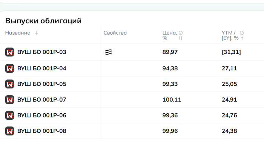Image resolution: width=264 pixels, height=146 pixels.
Task: Click the ВУШ logo beside 001P-04
Action: click(x=9, y=68)
